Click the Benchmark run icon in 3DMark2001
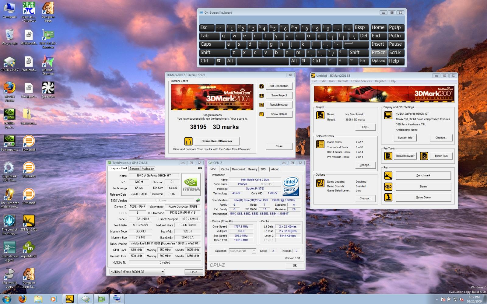 [x=388, y=176]
